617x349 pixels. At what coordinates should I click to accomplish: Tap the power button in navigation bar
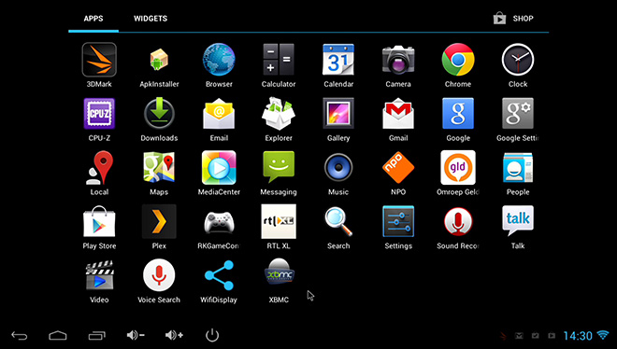coord(212,335)
